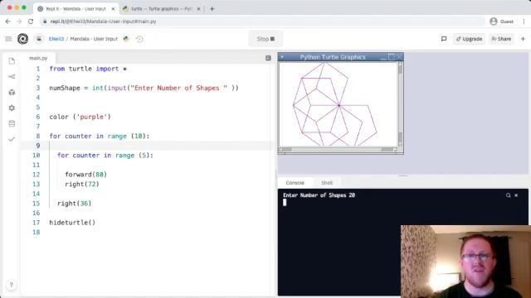Select the turtle graphics browser tab

pyautogui.click(x=162, y=9)
